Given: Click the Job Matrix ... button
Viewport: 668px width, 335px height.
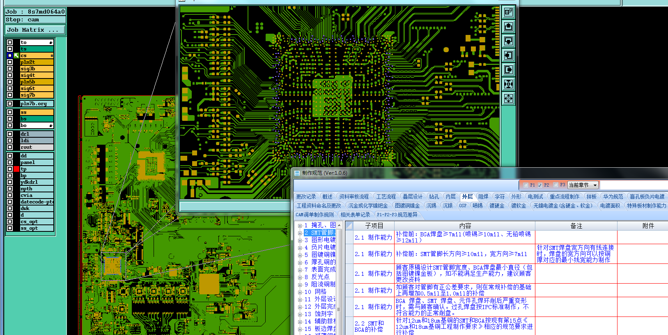Looking at the screenshot, I should click(x=35, y=30).
